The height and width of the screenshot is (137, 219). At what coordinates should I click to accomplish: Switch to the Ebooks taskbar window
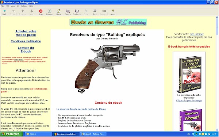click(x=38, y=134)
